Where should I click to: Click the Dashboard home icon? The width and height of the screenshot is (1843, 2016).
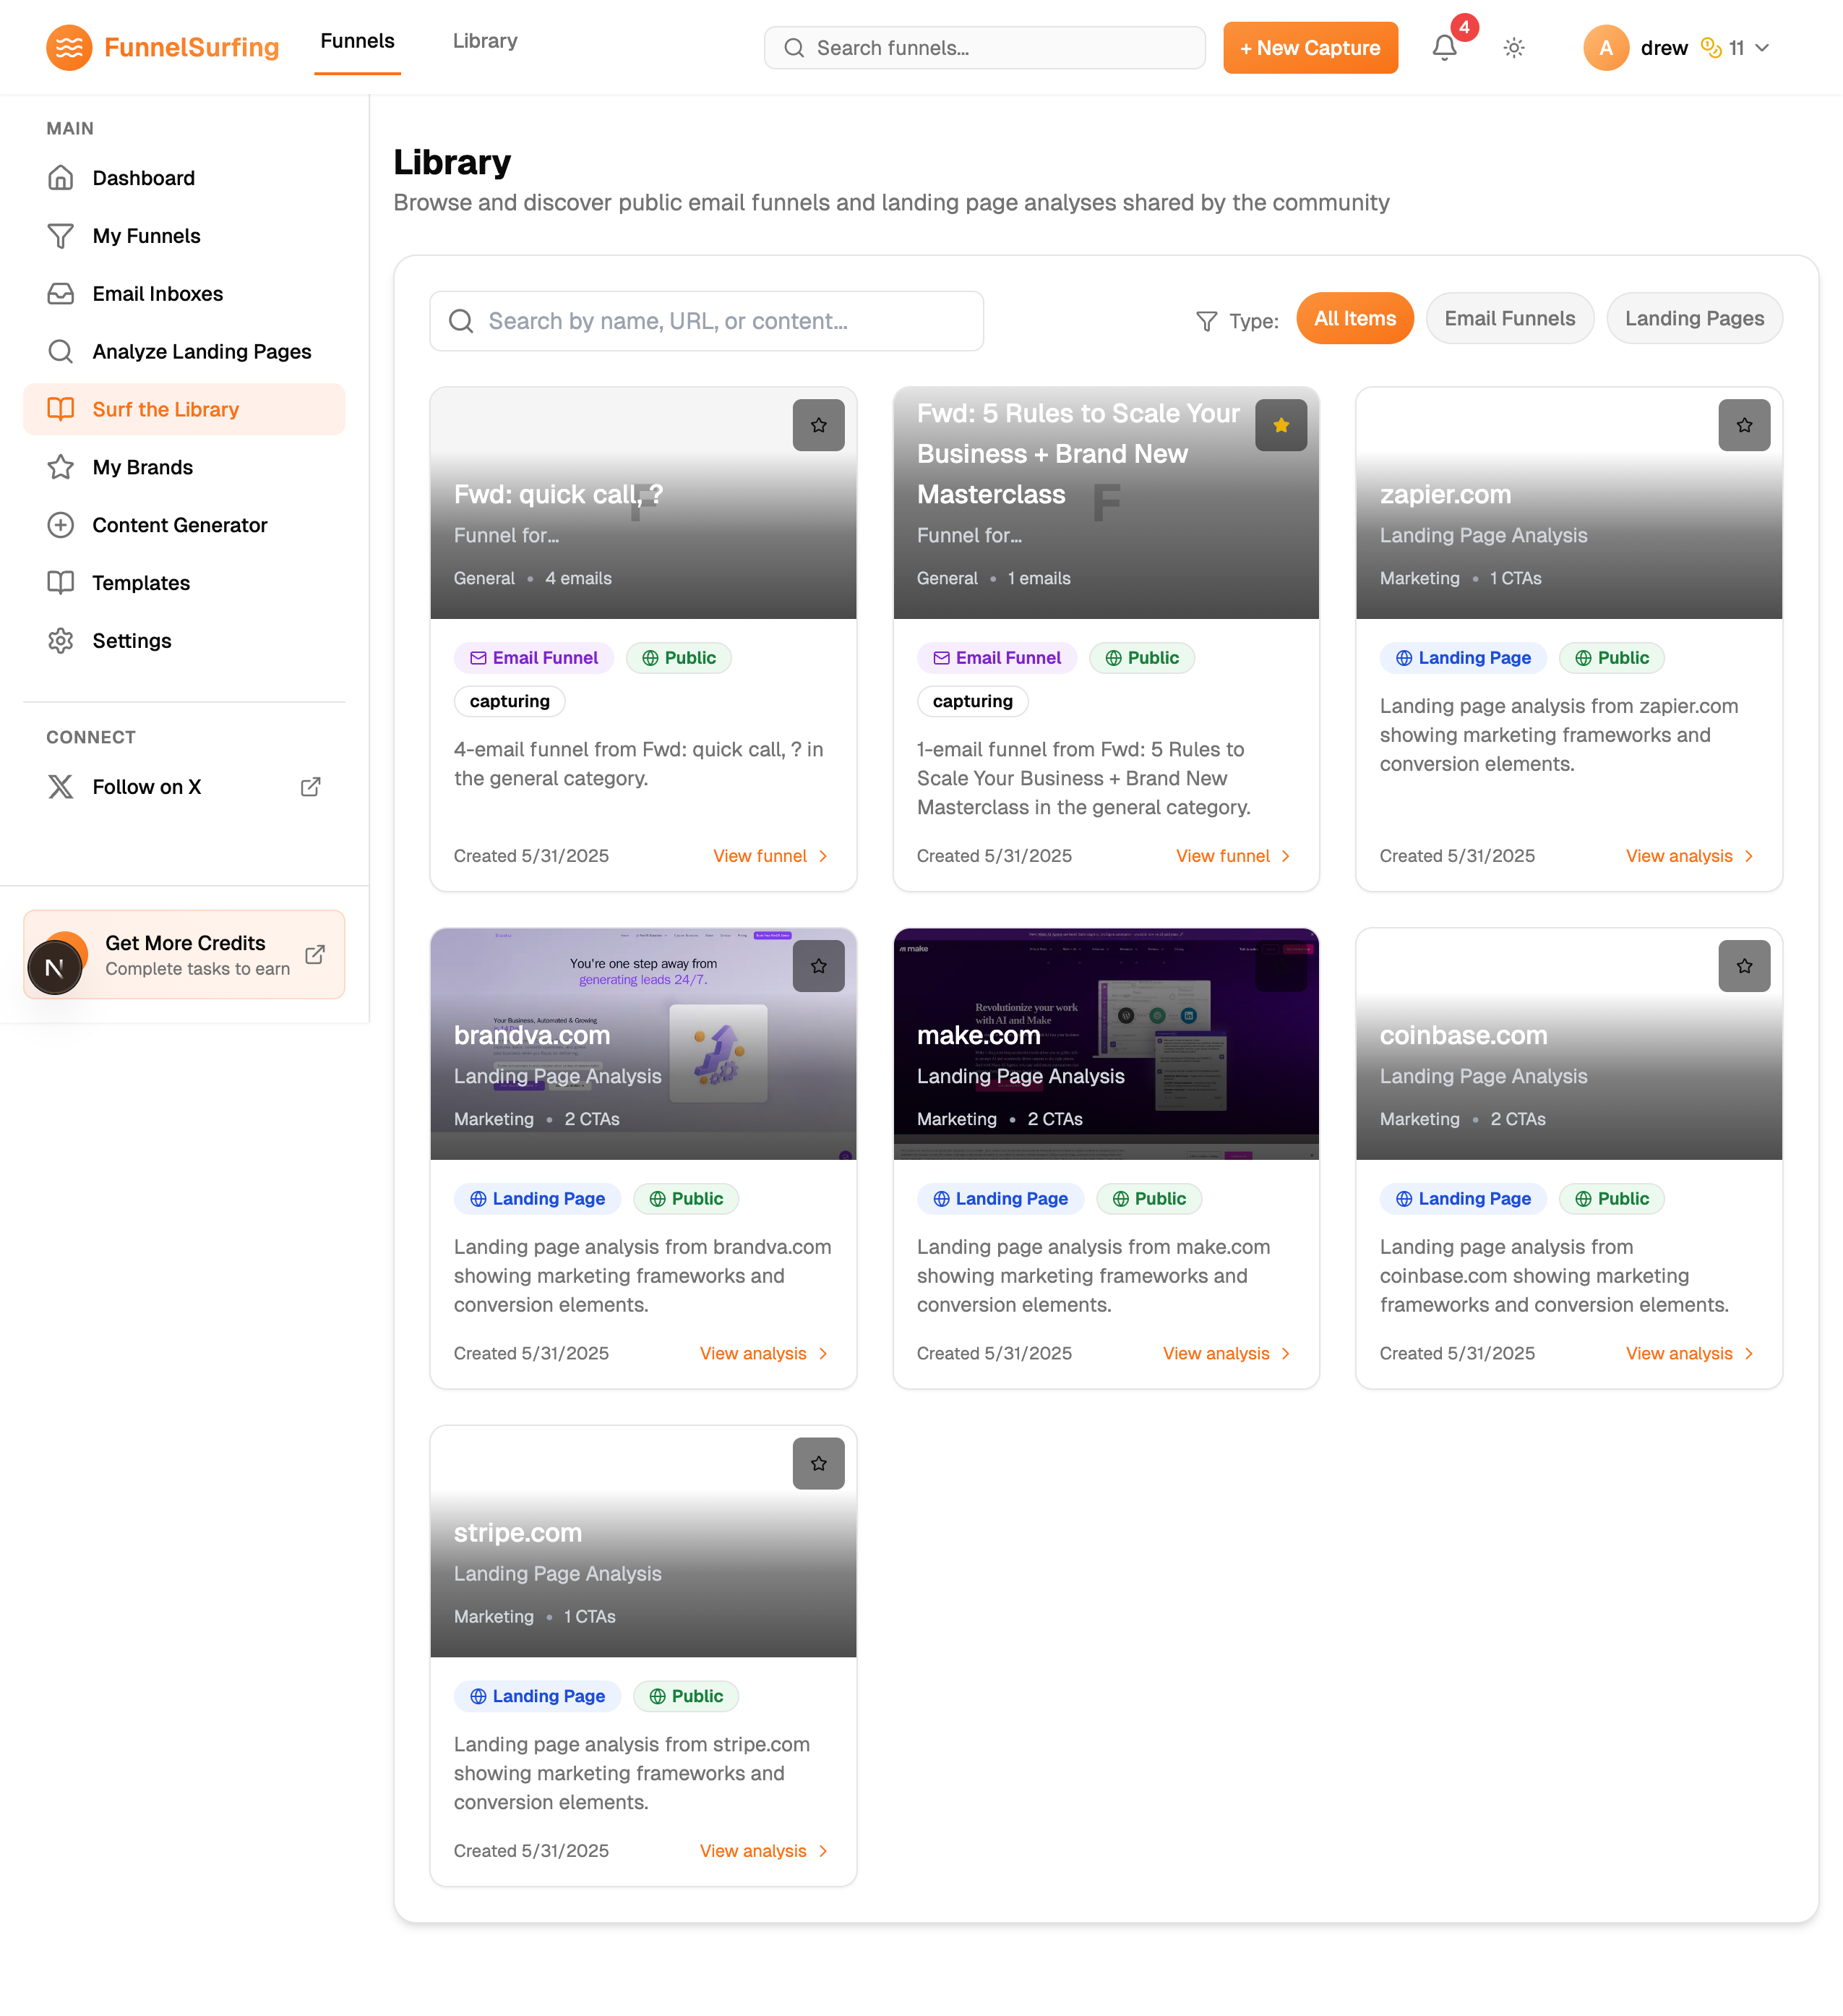click(x=61, y=178)
